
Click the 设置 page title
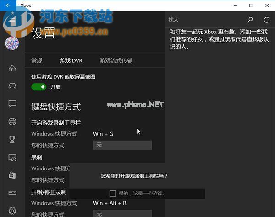tap(44, 33)
